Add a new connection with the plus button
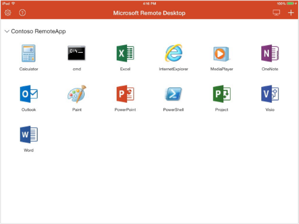Viewport: 299px width, 224px height. click(x=291, y=13)
